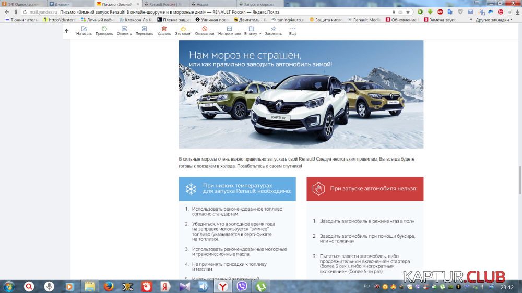The width and height of the screenshot is (522, 293).
Task: Reply to the email with Ответить
Action: click(124, 31)
